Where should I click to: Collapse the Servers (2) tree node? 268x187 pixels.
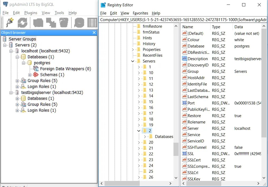pyautogui.click(x=5, y=45)
